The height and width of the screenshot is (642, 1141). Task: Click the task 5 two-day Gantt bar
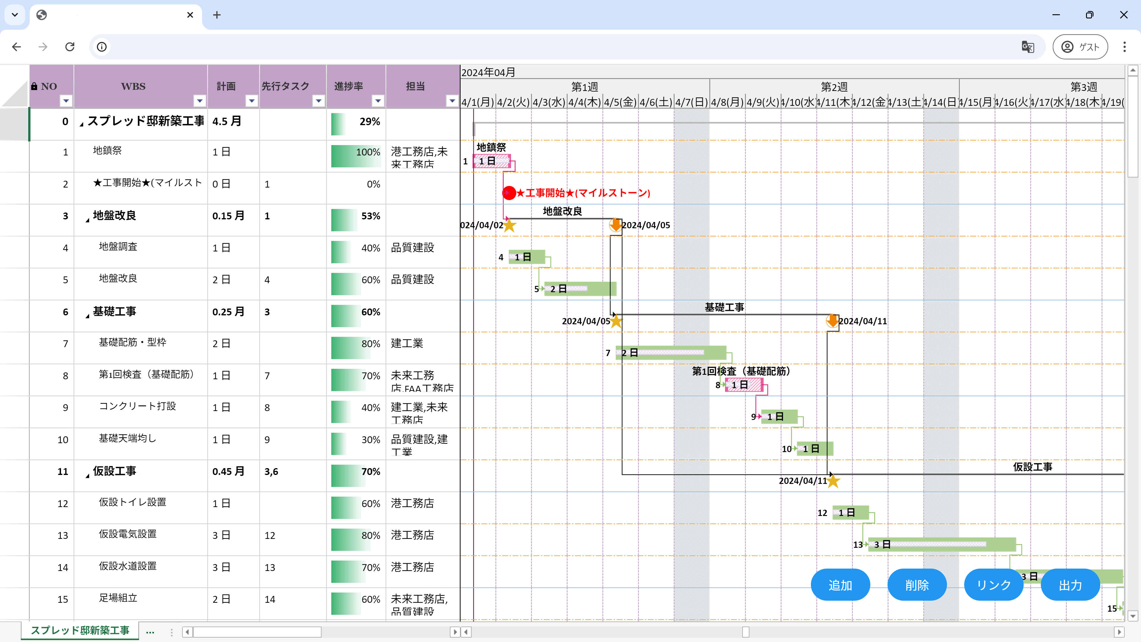(580, 289)
